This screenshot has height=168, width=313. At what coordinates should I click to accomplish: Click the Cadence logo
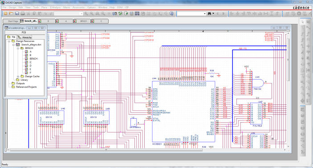[x=301, y=8]
